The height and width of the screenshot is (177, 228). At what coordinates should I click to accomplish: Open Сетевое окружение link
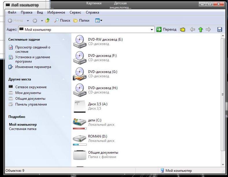click(31, 87)
